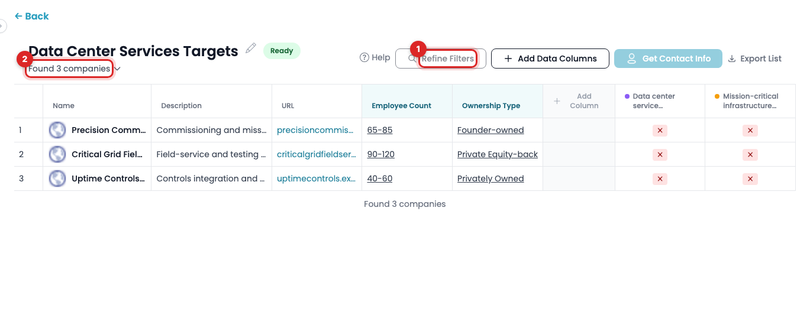Screen dimensions: 810x331
Task: Click Data center X mark for Precision Comm...
Action: tap(660, 130)
